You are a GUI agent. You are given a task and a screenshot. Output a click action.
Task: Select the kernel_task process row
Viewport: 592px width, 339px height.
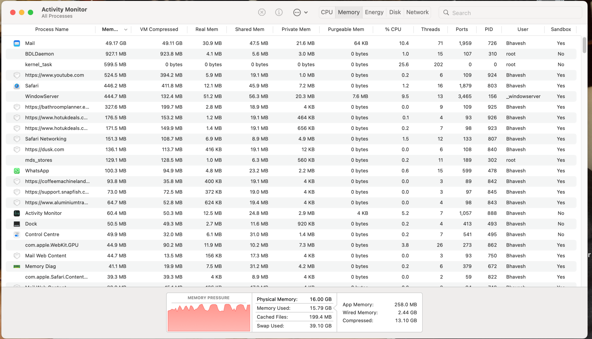tap(38, 65)
